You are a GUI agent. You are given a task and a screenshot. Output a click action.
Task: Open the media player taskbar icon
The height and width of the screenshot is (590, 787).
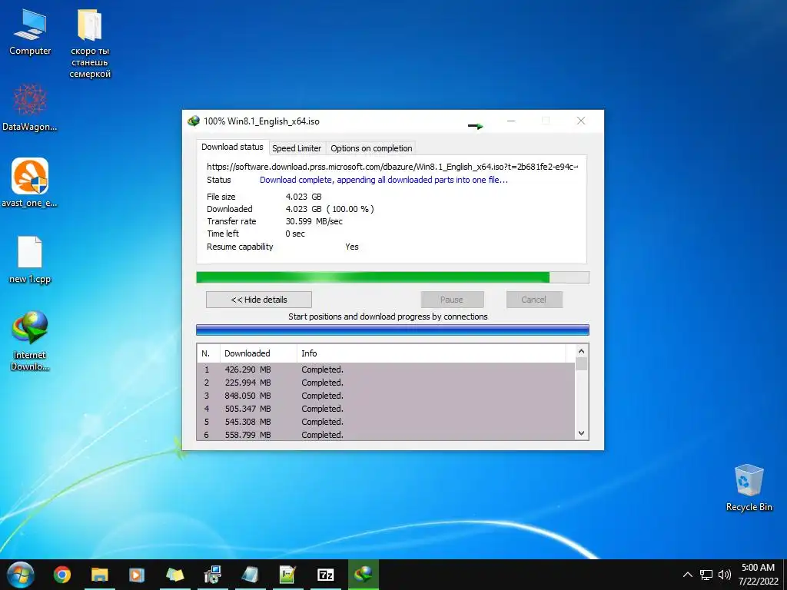[x=137, y=575]
